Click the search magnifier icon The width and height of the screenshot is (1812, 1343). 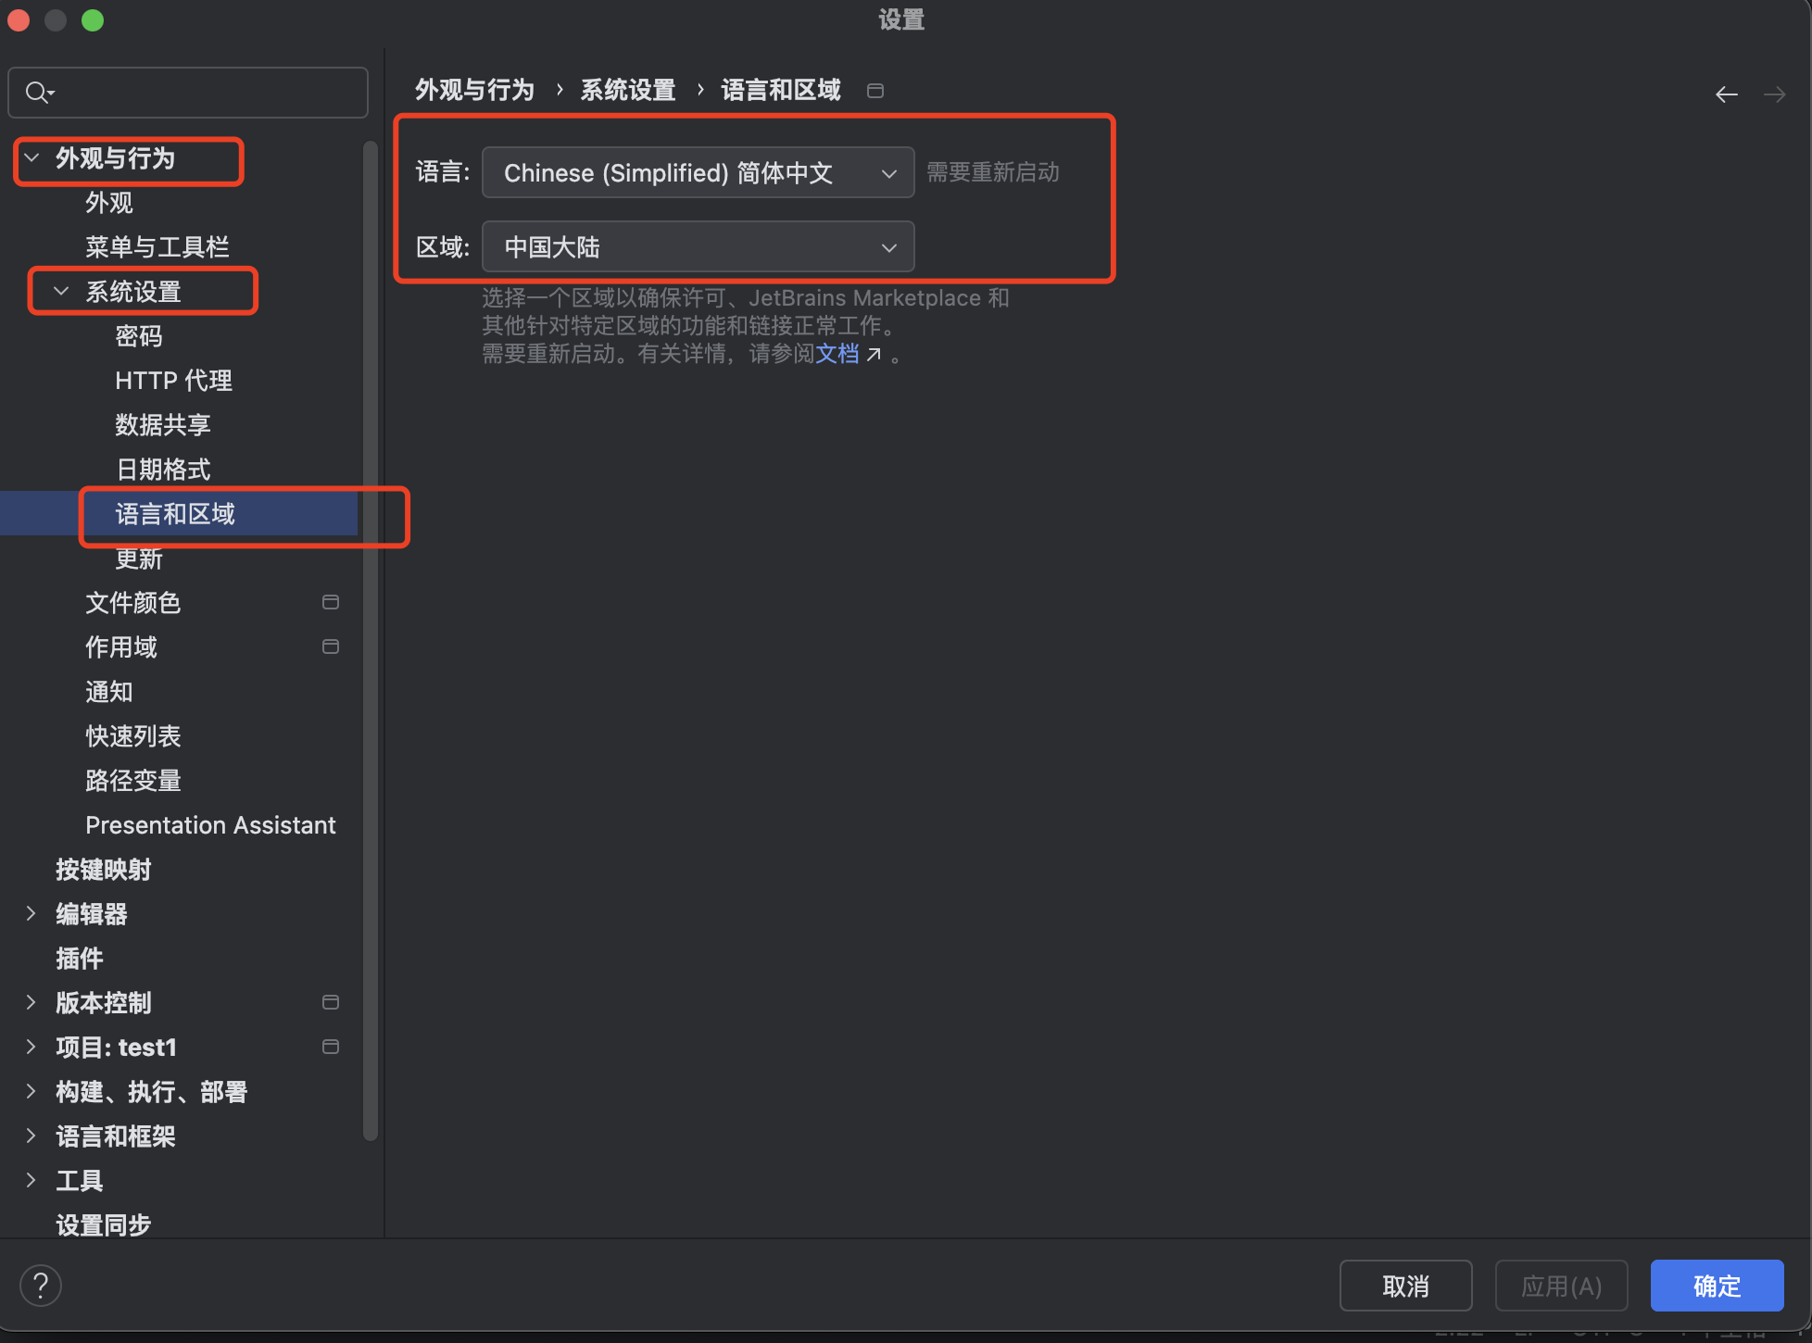pyautogui.click(x=38, y=93)
